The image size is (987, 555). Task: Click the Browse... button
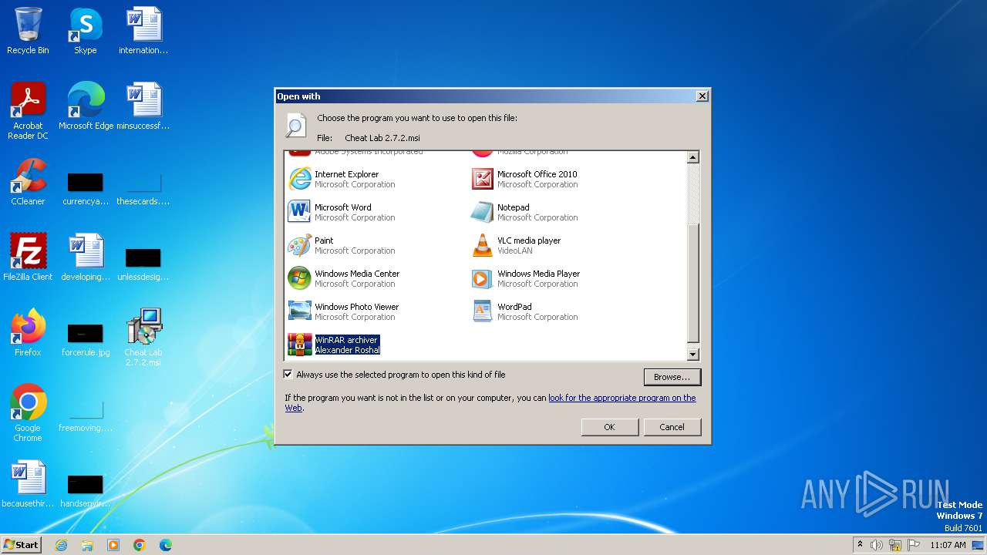(672, 377)
